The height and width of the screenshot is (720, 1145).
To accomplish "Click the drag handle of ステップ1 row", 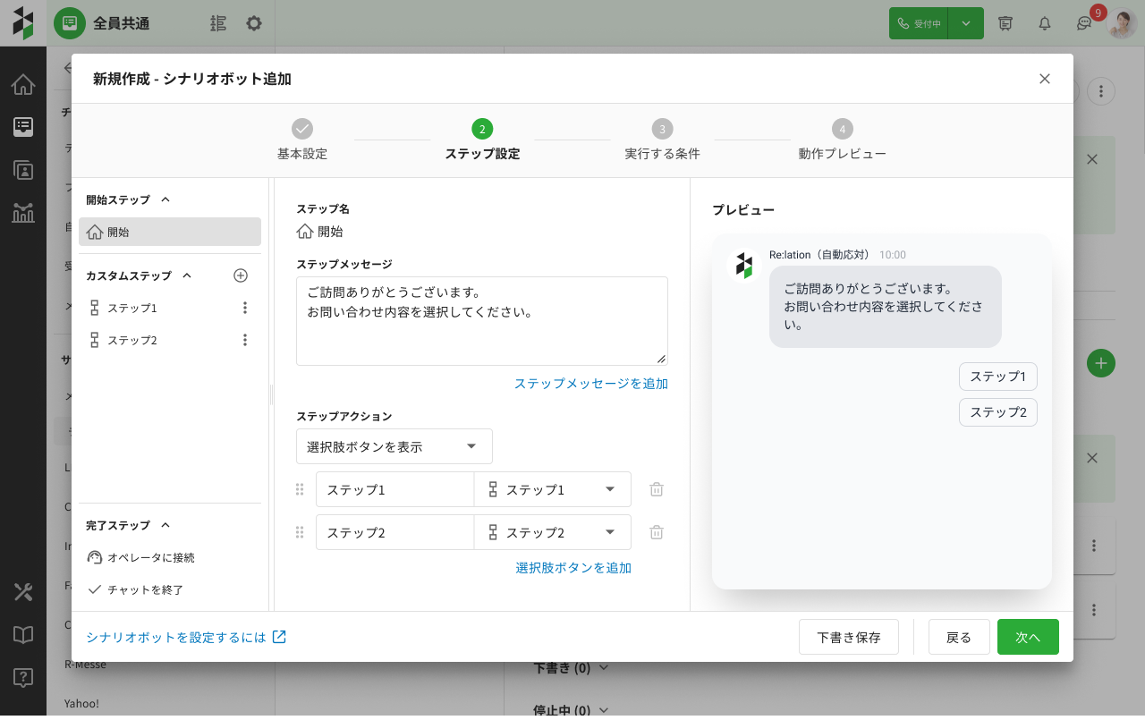I will click(300, 489).
